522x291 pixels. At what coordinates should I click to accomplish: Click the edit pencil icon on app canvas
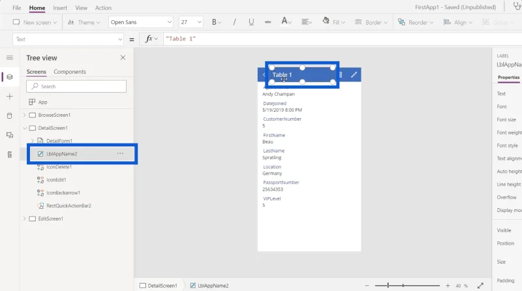tap(354, 74)
